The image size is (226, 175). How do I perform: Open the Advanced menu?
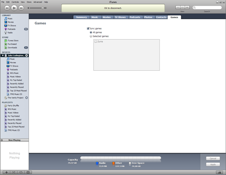[x=38, y=2]
